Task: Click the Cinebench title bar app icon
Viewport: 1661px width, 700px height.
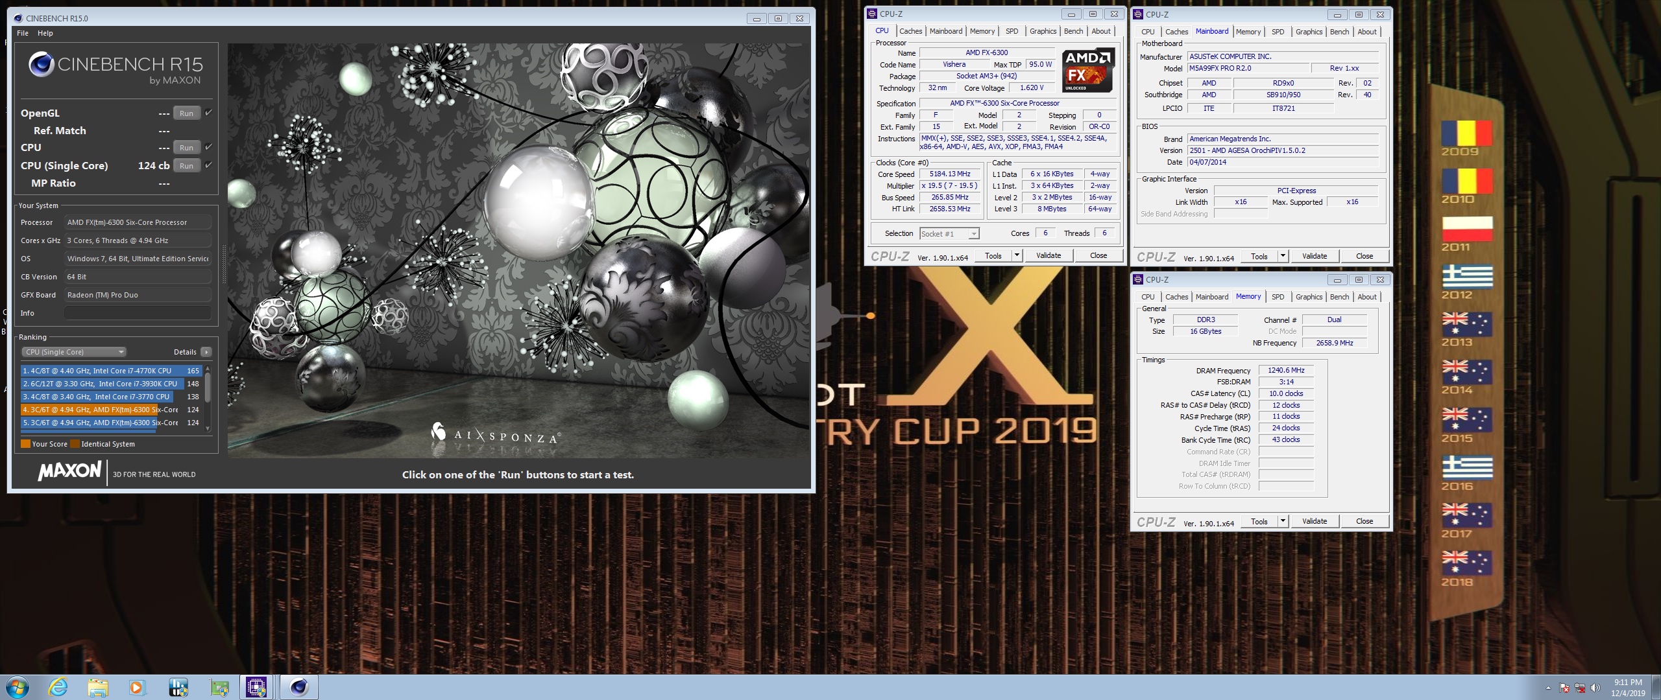Action: [x=18, y=18]
